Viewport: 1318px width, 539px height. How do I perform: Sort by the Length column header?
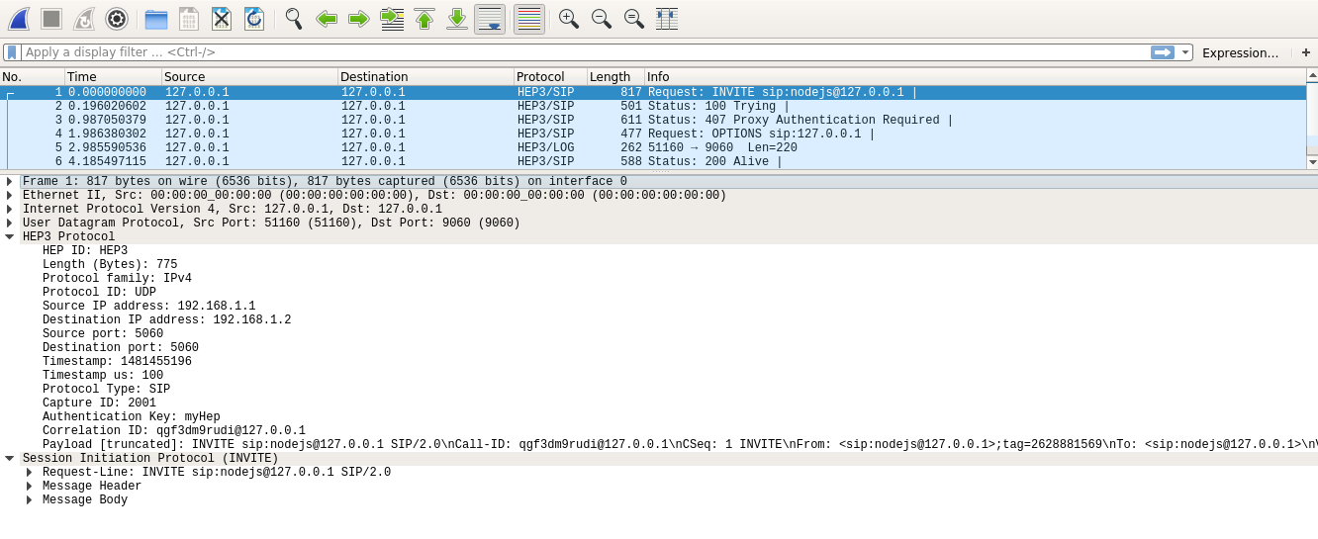[615, 76]
